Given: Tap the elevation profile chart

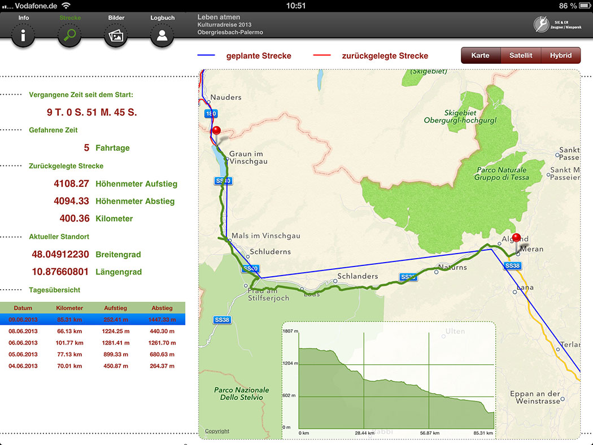Looking at the screenshot, I should point(389,380).
